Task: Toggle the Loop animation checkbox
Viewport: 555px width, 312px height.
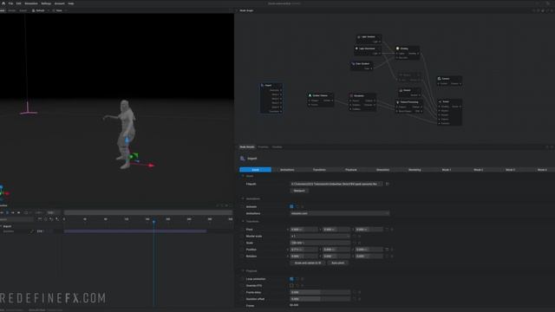Action: (291, 279)
